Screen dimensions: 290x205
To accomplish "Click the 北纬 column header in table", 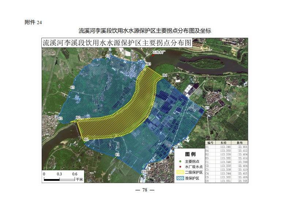I will (x=240, y=143).
